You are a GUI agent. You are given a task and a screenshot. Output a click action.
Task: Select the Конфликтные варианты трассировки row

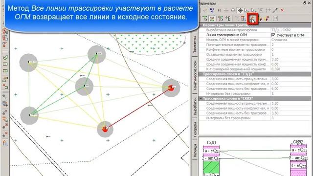coord(255,49)
